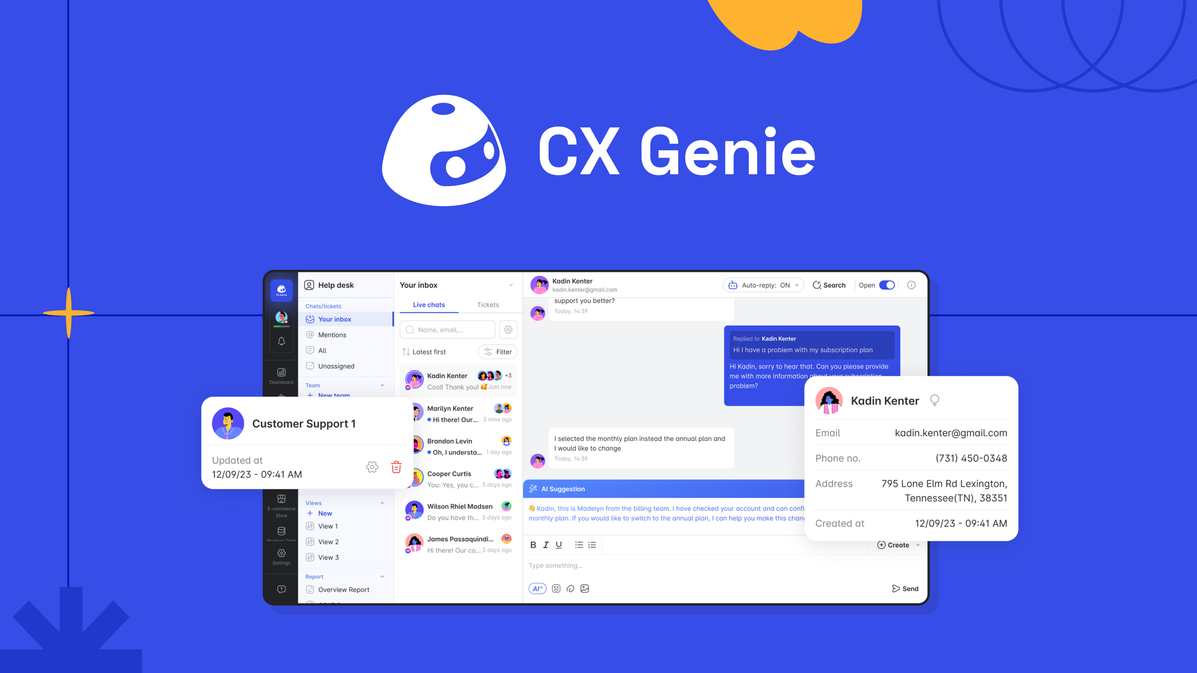Click the emoji/attachment icon in message bar
Viewport: 1197px width, 673px height.
click(557, 589)
